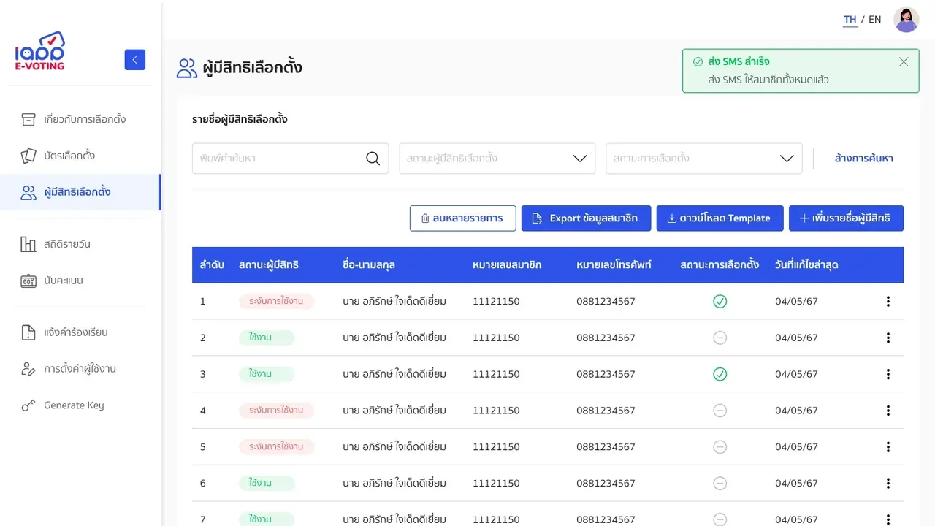
Task: Open การตั้งค่าผู้ใช้งาน in the sidebar
Action: (x=80, y=369)
